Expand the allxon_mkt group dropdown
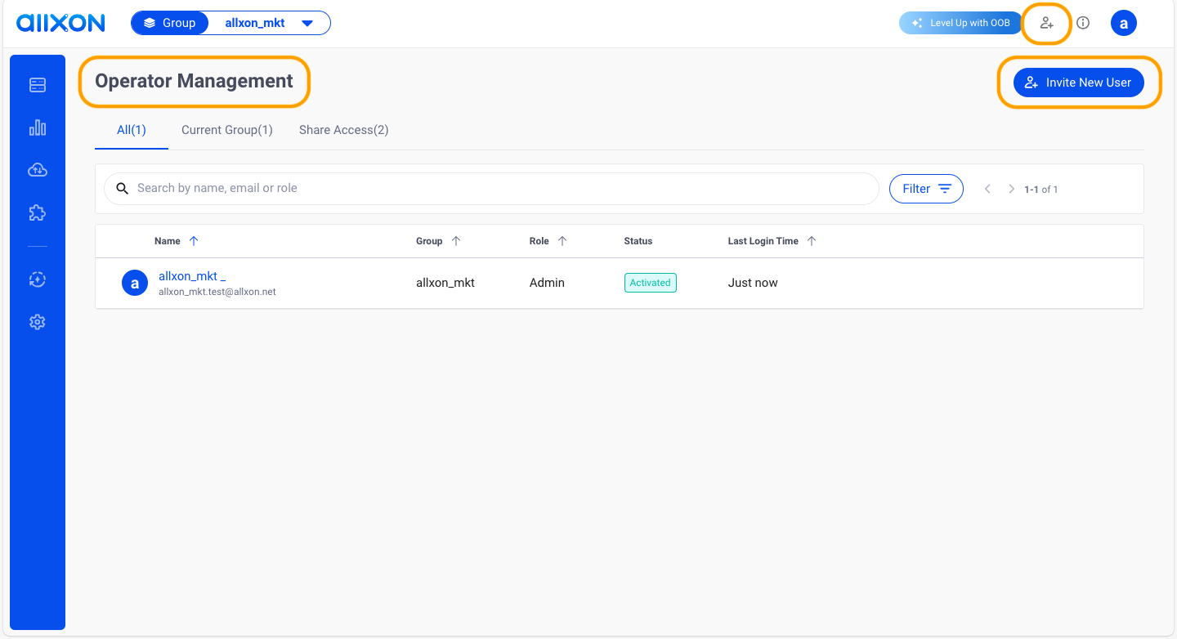This screenshot has width=1177, height=639. [x=307, y=23]
